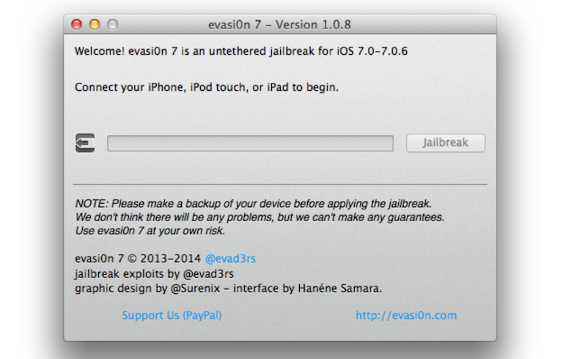The height and width of the screenshot is (359, 563).
Task: Click the evasi0n logo icon
Action: tap(85, 143)
